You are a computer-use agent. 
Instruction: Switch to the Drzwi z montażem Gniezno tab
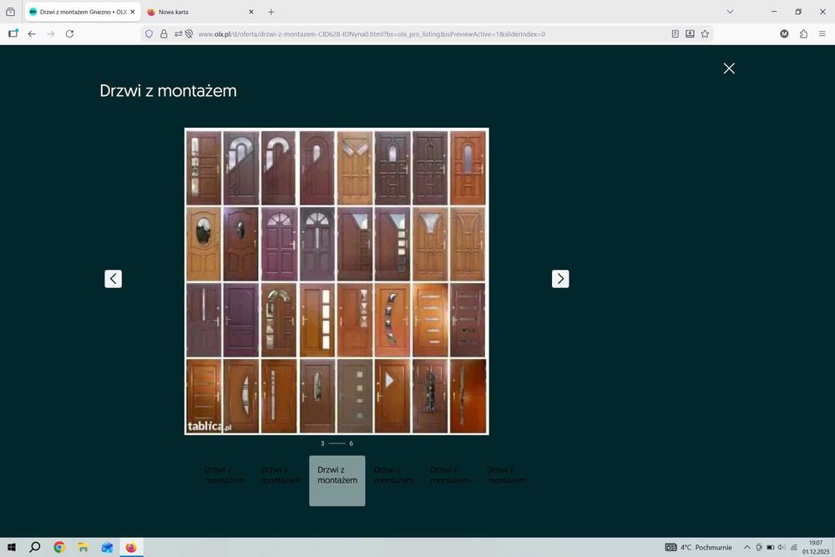(x=78, y=12)
